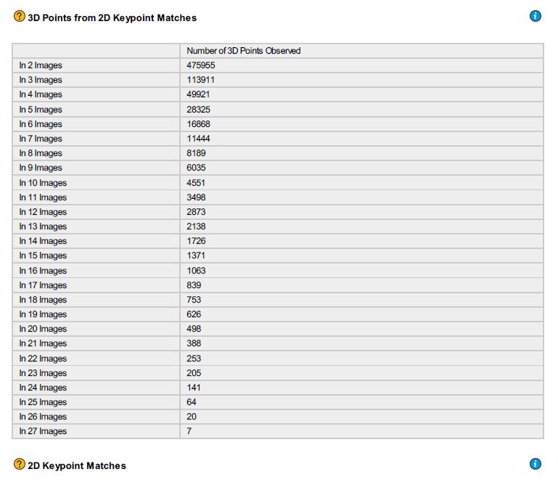
Task: Open help icon beside 2D Keypoint Matches heading
Action: coord(19,464)
